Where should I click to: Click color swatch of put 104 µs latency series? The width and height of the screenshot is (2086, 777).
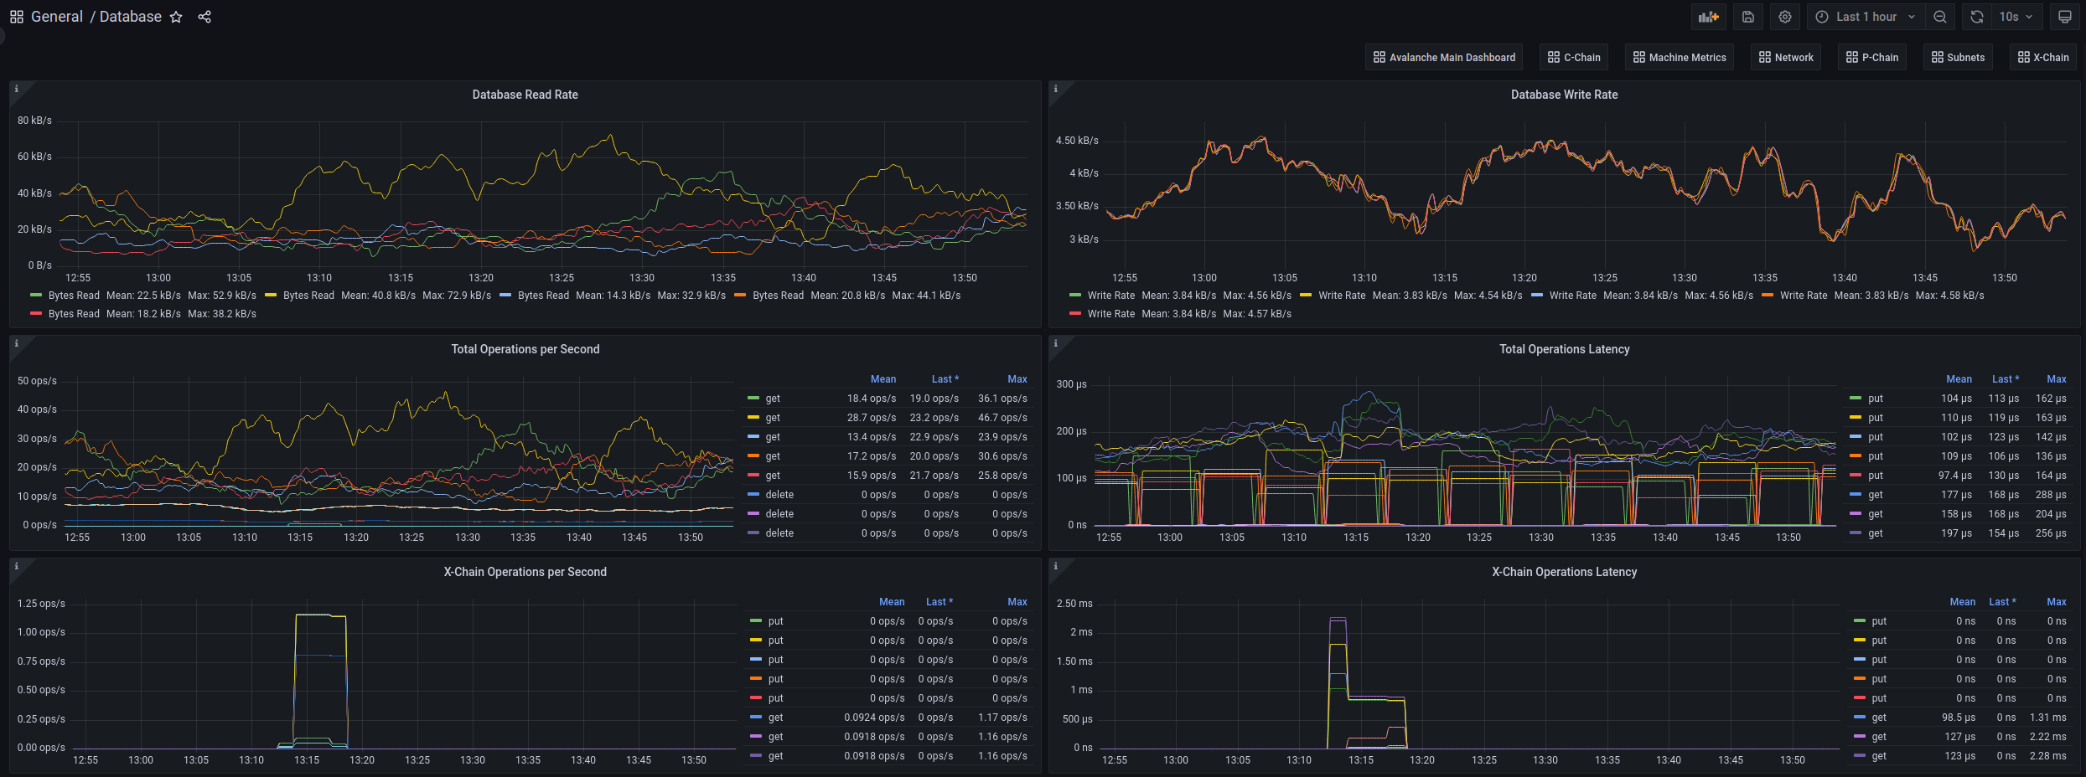[1856, 399]
